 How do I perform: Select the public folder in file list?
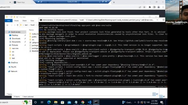click(x=34, y=37)
